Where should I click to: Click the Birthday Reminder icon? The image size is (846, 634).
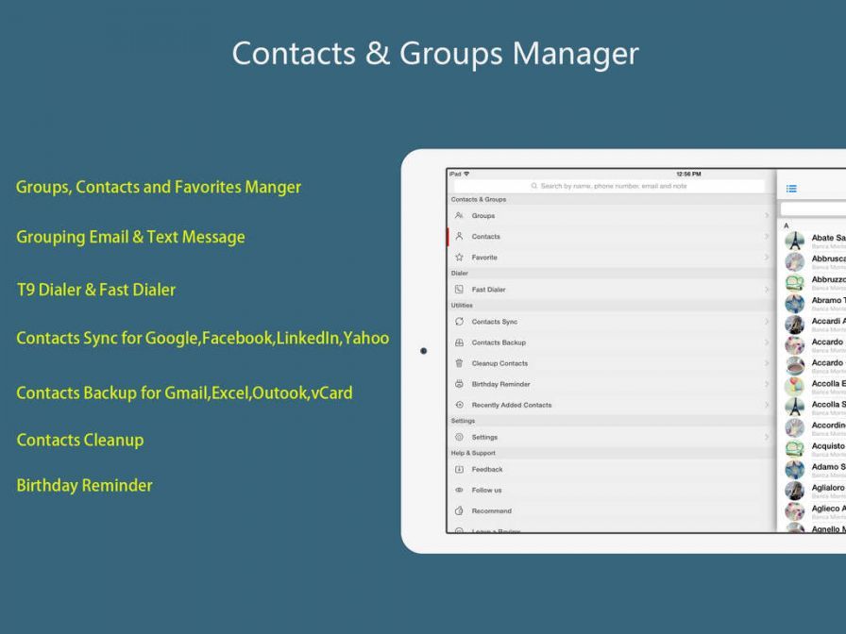(459, 384)
